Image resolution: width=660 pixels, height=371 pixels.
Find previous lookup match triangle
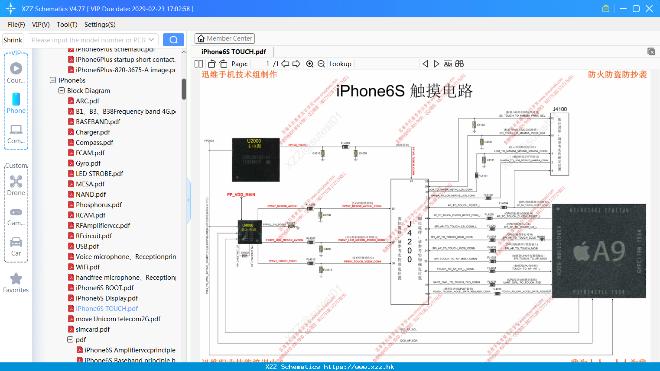pos(425,64)
